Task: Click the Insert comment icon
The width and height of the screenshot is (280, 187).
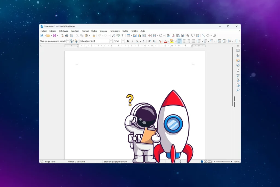Action: coord(193,36)
